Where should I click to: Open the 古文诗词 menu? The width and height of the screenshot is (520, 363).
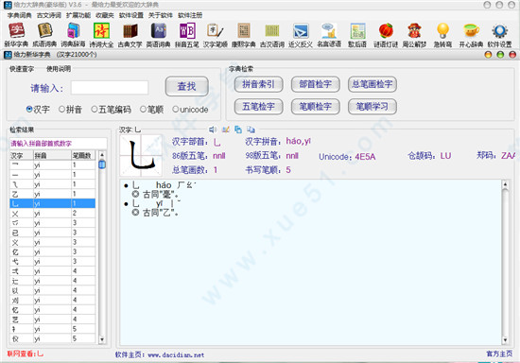(49, 15)
